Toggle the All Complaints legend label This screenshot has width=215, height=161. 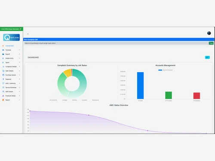(53, 100)
